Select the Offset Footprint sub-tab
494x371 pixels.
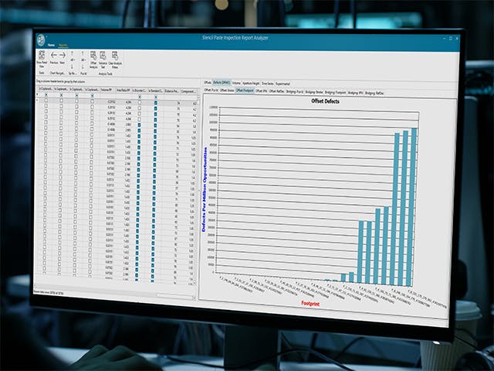pyautogui.click(x=245, y=90)
